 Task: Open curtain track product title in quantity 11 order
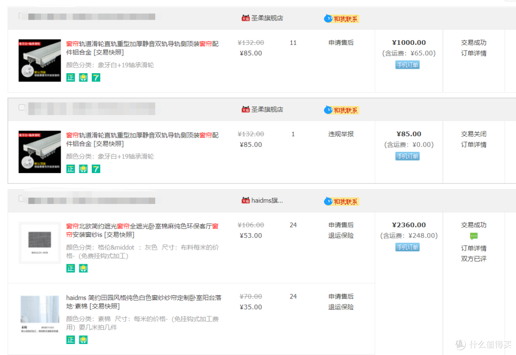(142, 48)
